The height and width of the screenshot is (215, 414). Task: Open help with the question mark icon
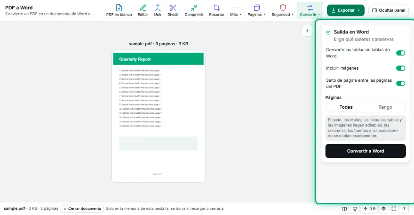click(x=404, y=209)
